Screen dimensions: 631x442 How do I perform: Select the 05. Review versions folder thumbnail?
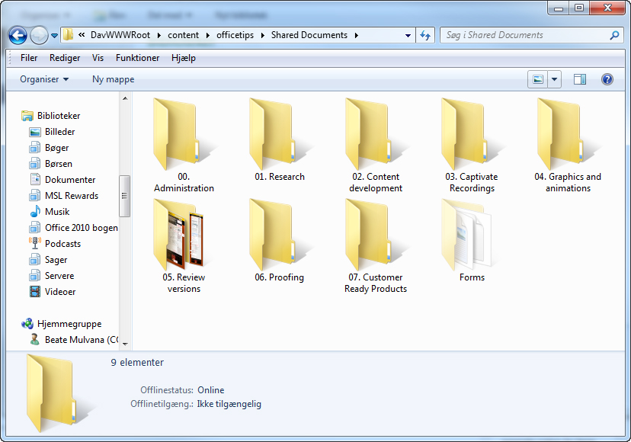pyautogui.click(x=178, y=235)
